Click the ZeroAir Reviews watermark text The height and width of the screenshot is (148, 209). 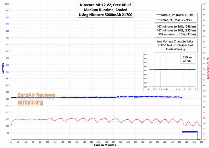coord(36,95)
